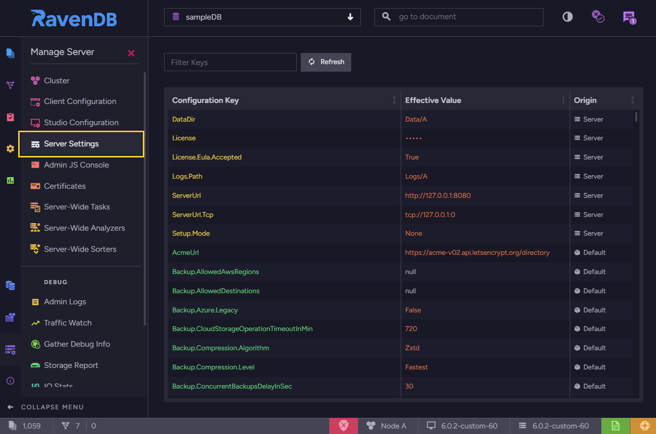This screenshot has height=434, width=656.
Task: Sort by Origin column
Action: (x=604, y=100)
